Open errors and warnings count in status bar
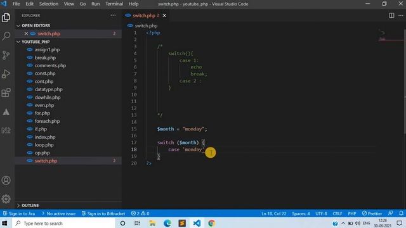Image resolution: width=406 pixels, height=228 pixels. coord(140,213)
